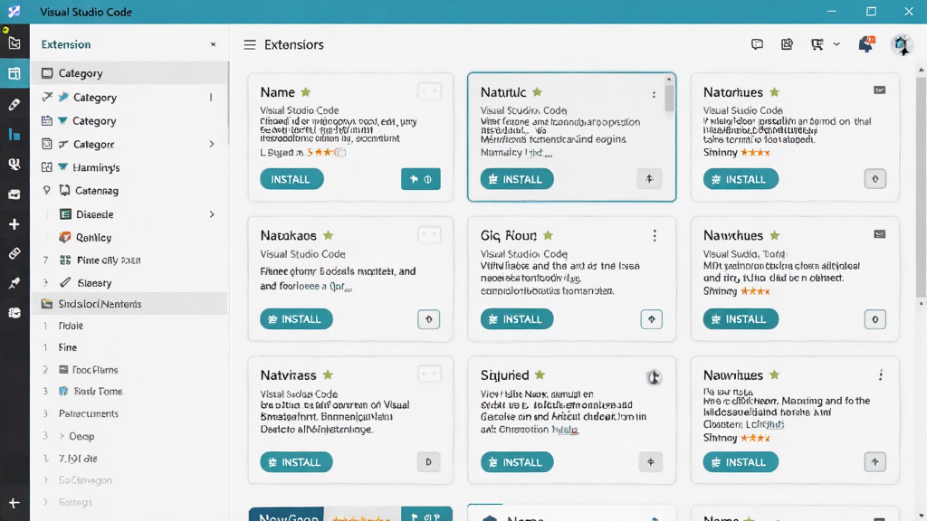Viewport: 927px width, 521px height.
Task: Install the Naturic extension
Action: pyautogui.click(x=517, y=179)
